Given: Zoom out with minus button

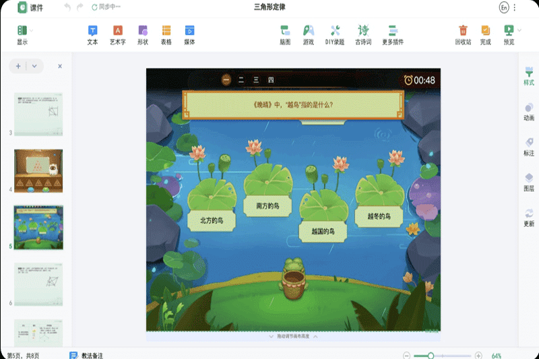Looking at the screenshot, I should tap(407, 356).
